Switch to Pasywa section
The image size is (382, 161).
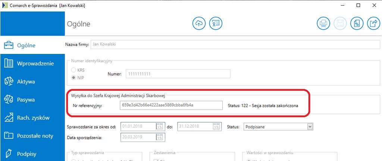click(x=32, y=100)
